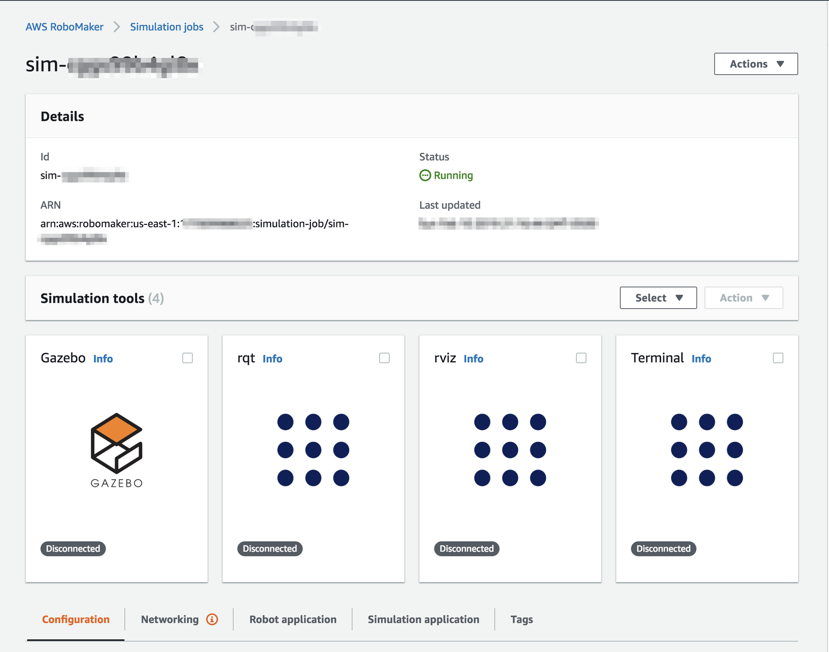Screen dimensions: 829x652
Task: Switch to the Robot application tab
Action: [293, 619]
